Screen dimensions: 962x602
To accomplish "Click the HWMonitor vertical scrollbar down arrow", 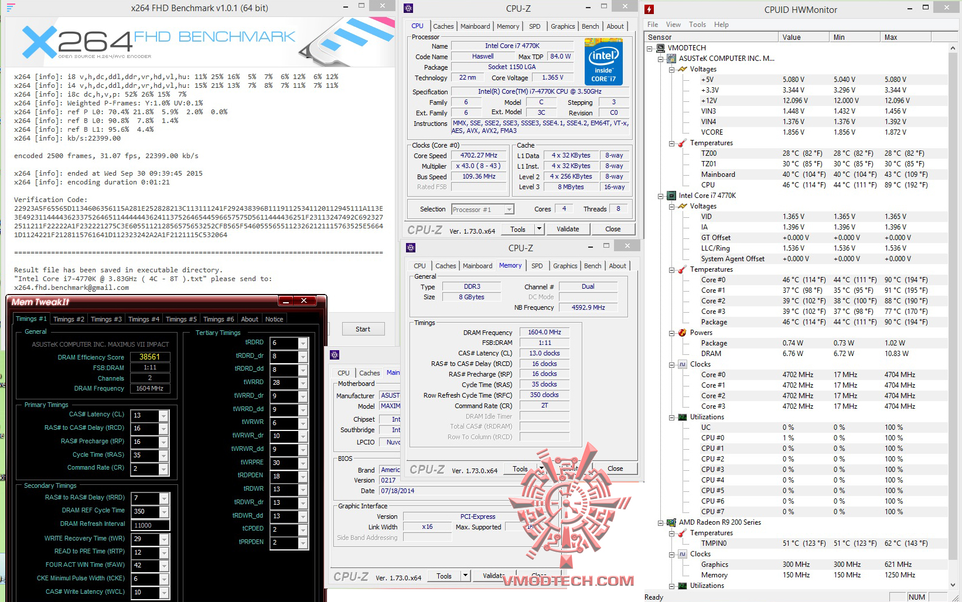I will coord(953,584).
